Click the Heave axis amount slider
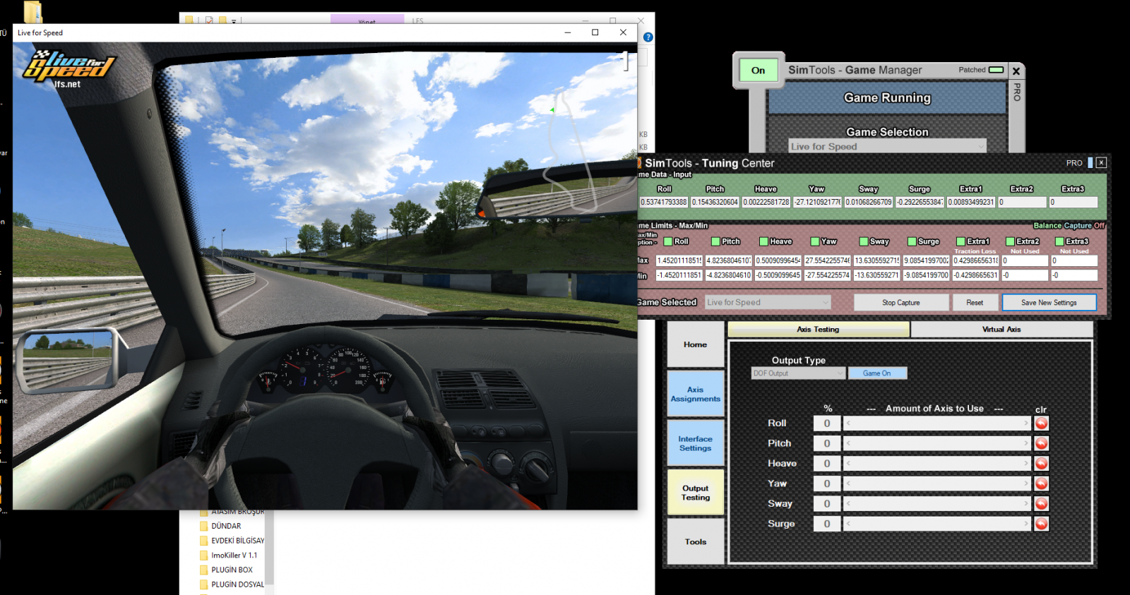 click(x=938, y=464)
